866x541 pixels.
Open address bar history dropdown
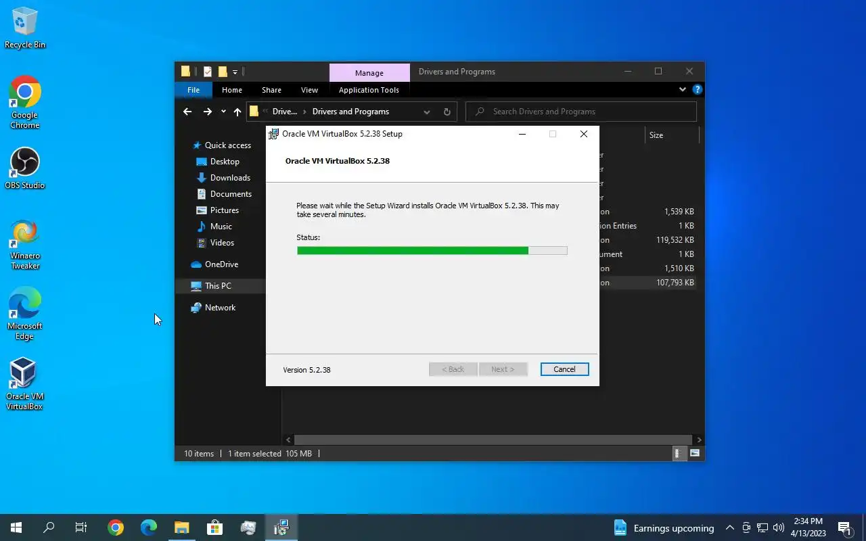pyautogui.click(x=427, y=112)
